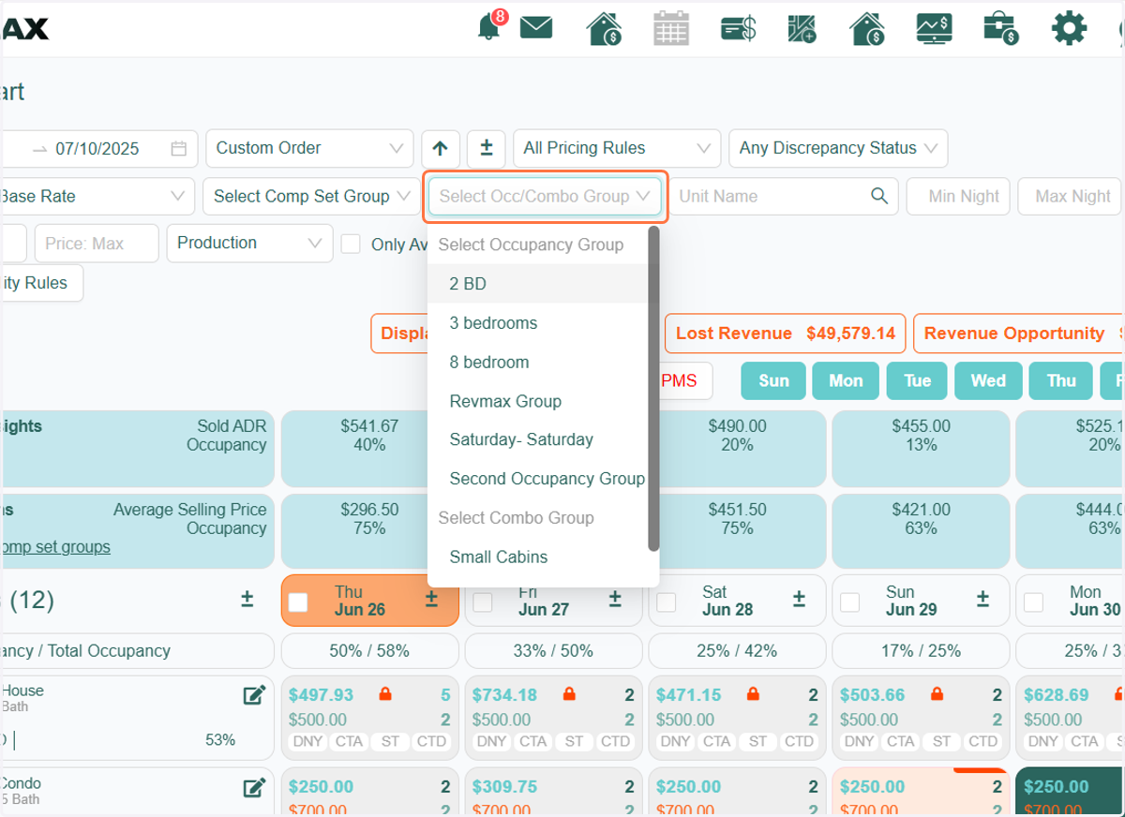Click the plus-minus icon on Thu Jun 26

[431, 599]
